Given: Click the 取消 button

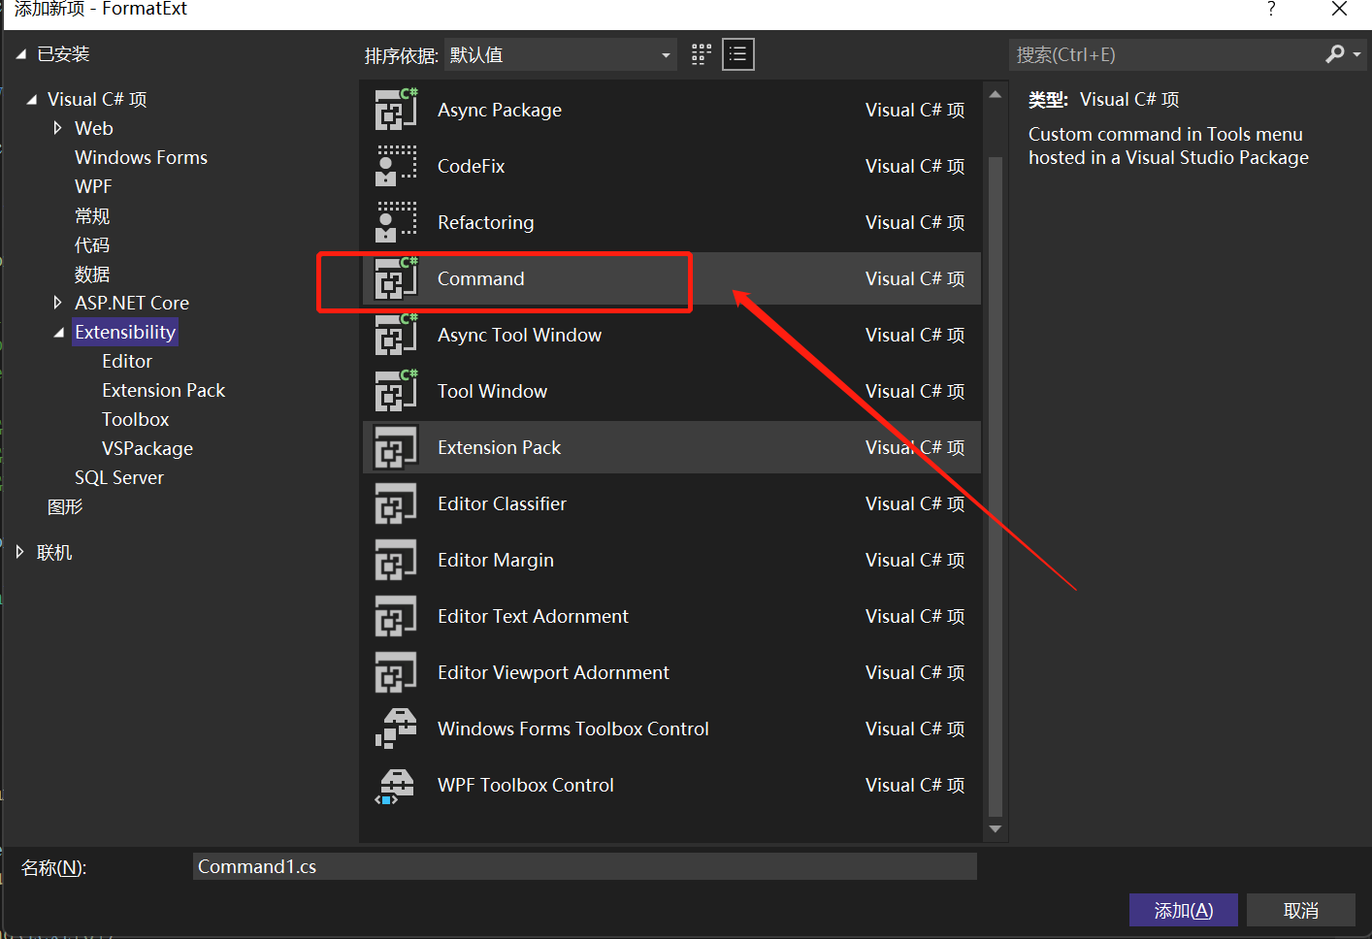Looking at the screenshot, I should (x=1300, y=910).
